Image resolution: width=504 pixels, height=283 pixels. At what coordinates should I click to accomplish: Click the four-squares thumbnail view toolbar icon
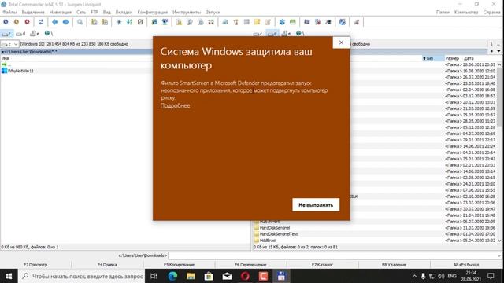coord(211,22)
